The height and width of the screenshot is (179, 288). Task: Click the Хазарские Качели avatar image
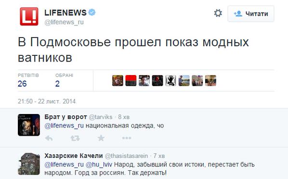click(x=29, y=164)
